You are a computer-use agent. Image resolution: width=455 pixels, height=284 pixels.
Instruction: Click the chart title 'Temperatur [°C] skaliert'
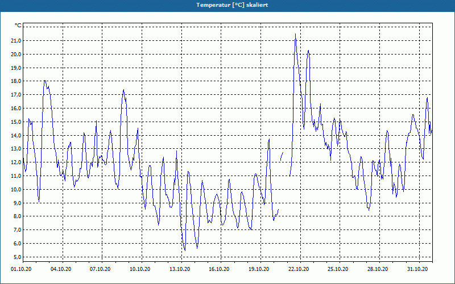232,5
